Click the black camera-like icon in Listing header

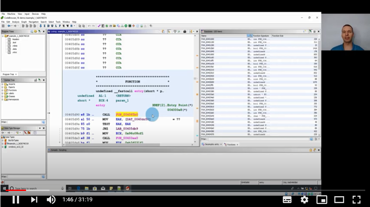coord(185,31)
